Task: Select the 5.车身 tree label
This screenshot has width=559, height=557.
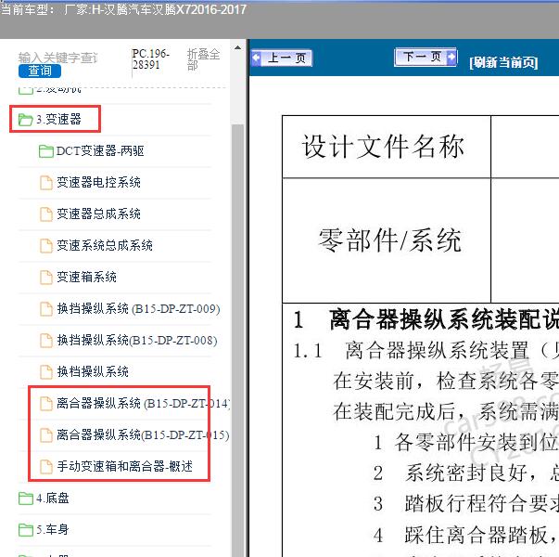Action: 53,529
